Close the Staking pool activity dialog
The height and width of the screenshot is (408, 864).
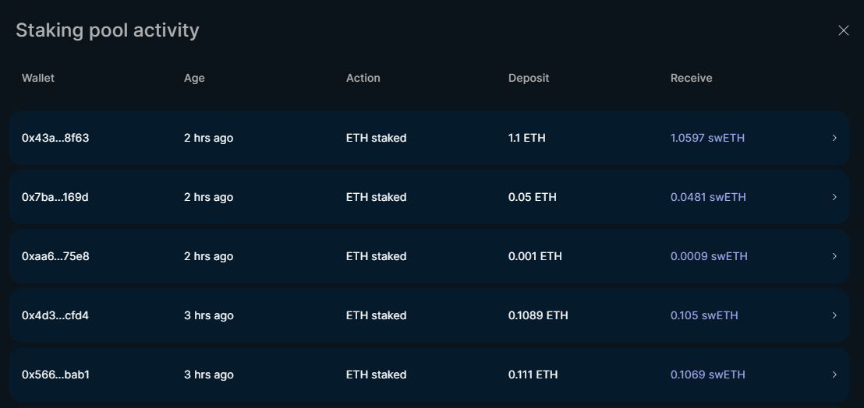point(843,31)
